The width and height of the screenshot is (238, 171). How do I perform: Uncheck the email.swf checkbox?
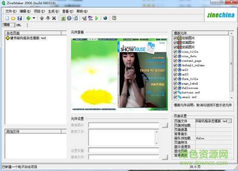pos(175,97)
